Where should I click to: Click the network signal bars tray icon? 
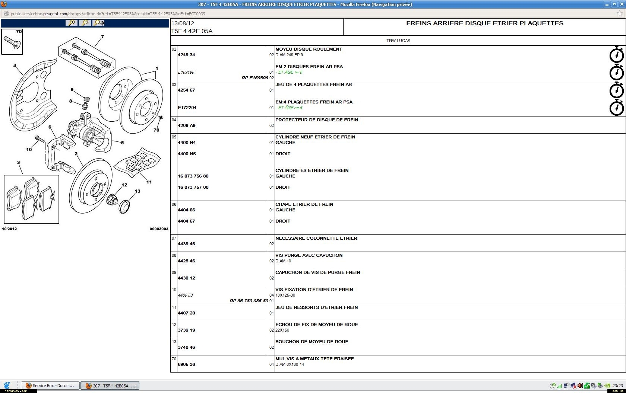[559, 386]
